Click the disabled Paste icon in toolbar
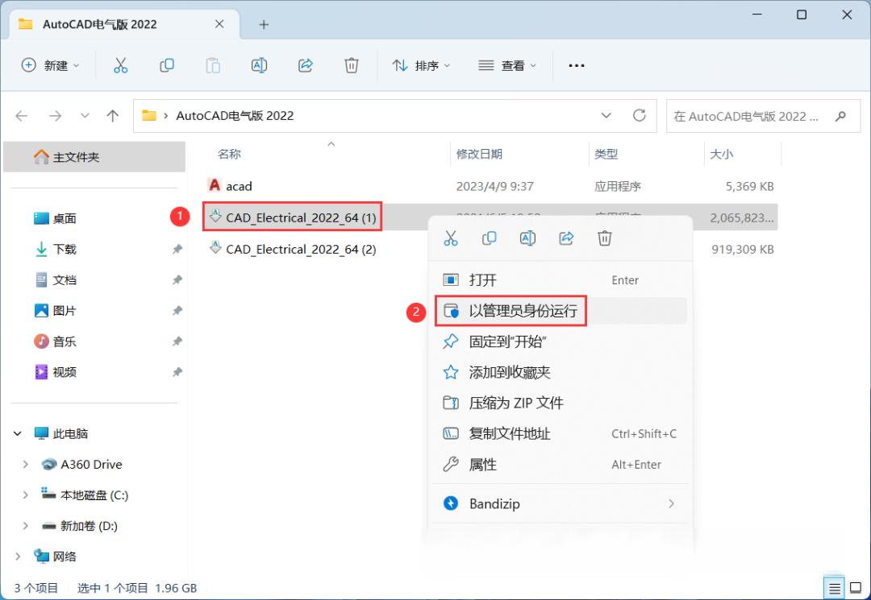 pos(213,65)
